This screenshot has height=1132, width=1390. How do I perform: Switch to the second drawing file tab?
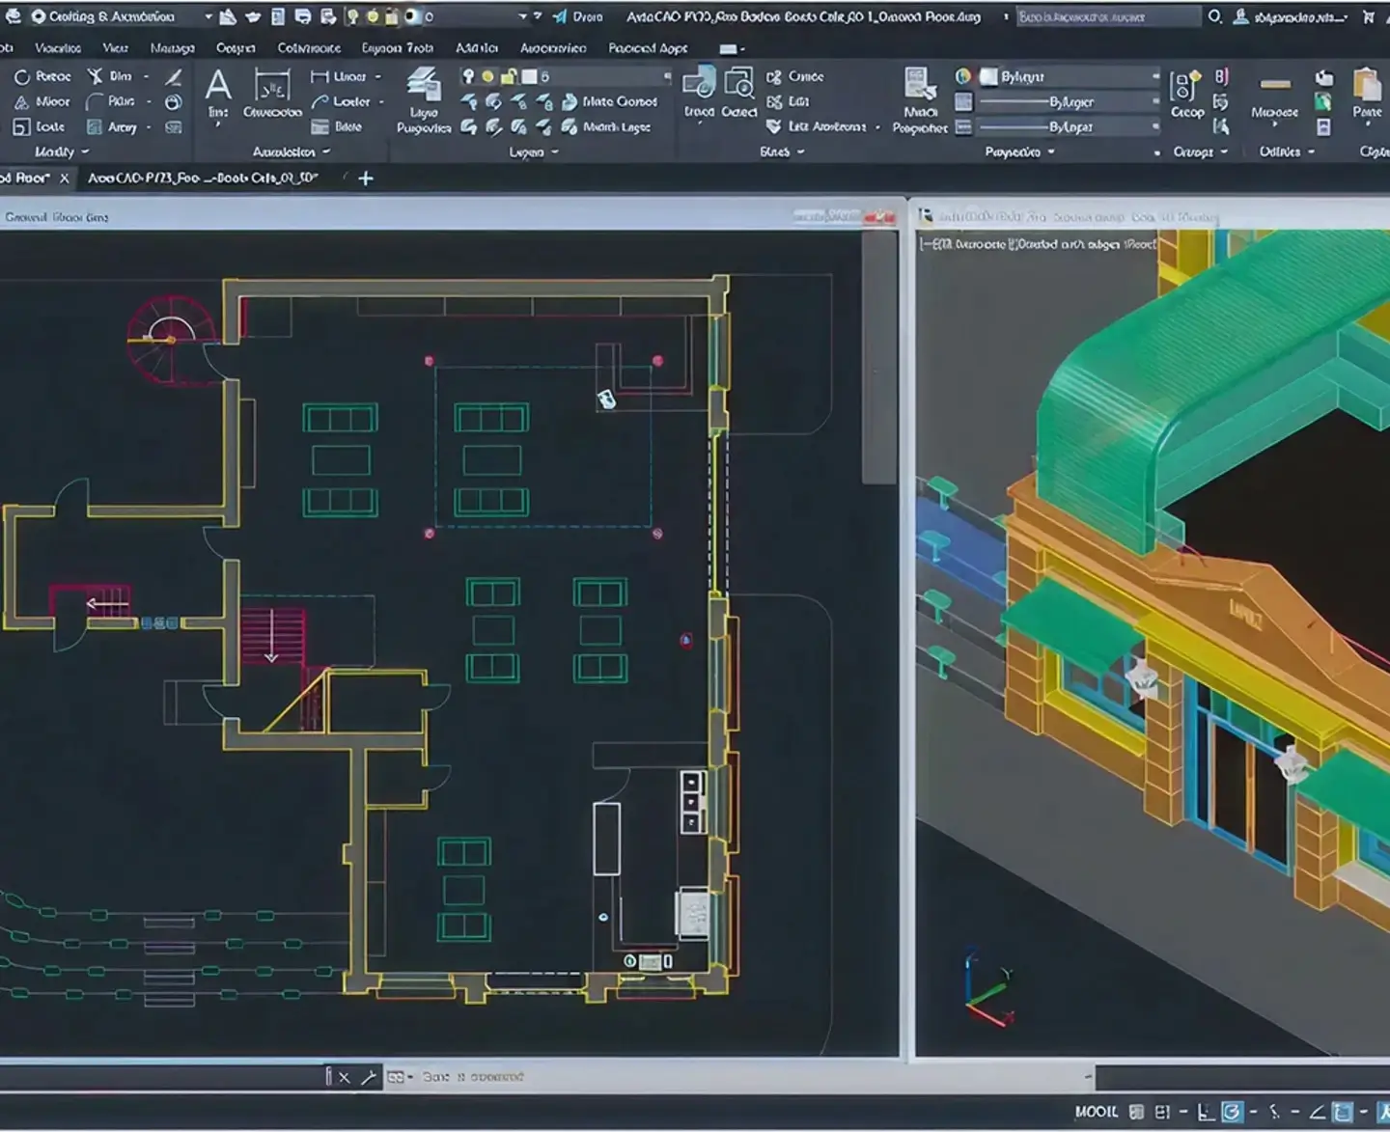point(203,178)
